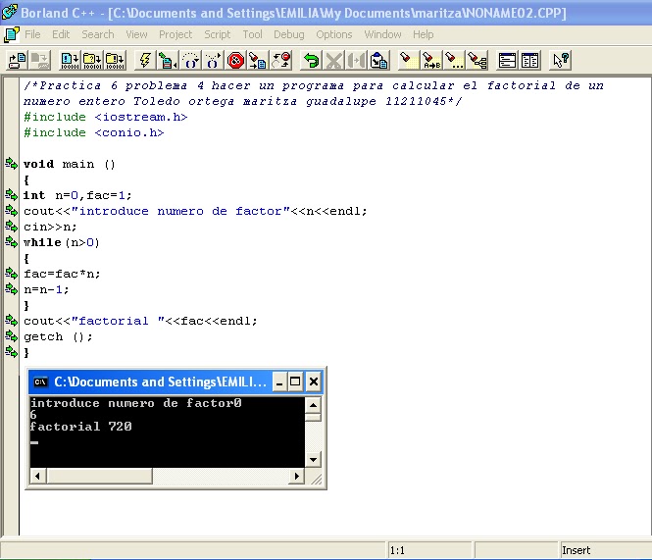Viewport: 652px width, 560px height.
Task: Click the Find flashlight icon
Action: click(409, 61)
